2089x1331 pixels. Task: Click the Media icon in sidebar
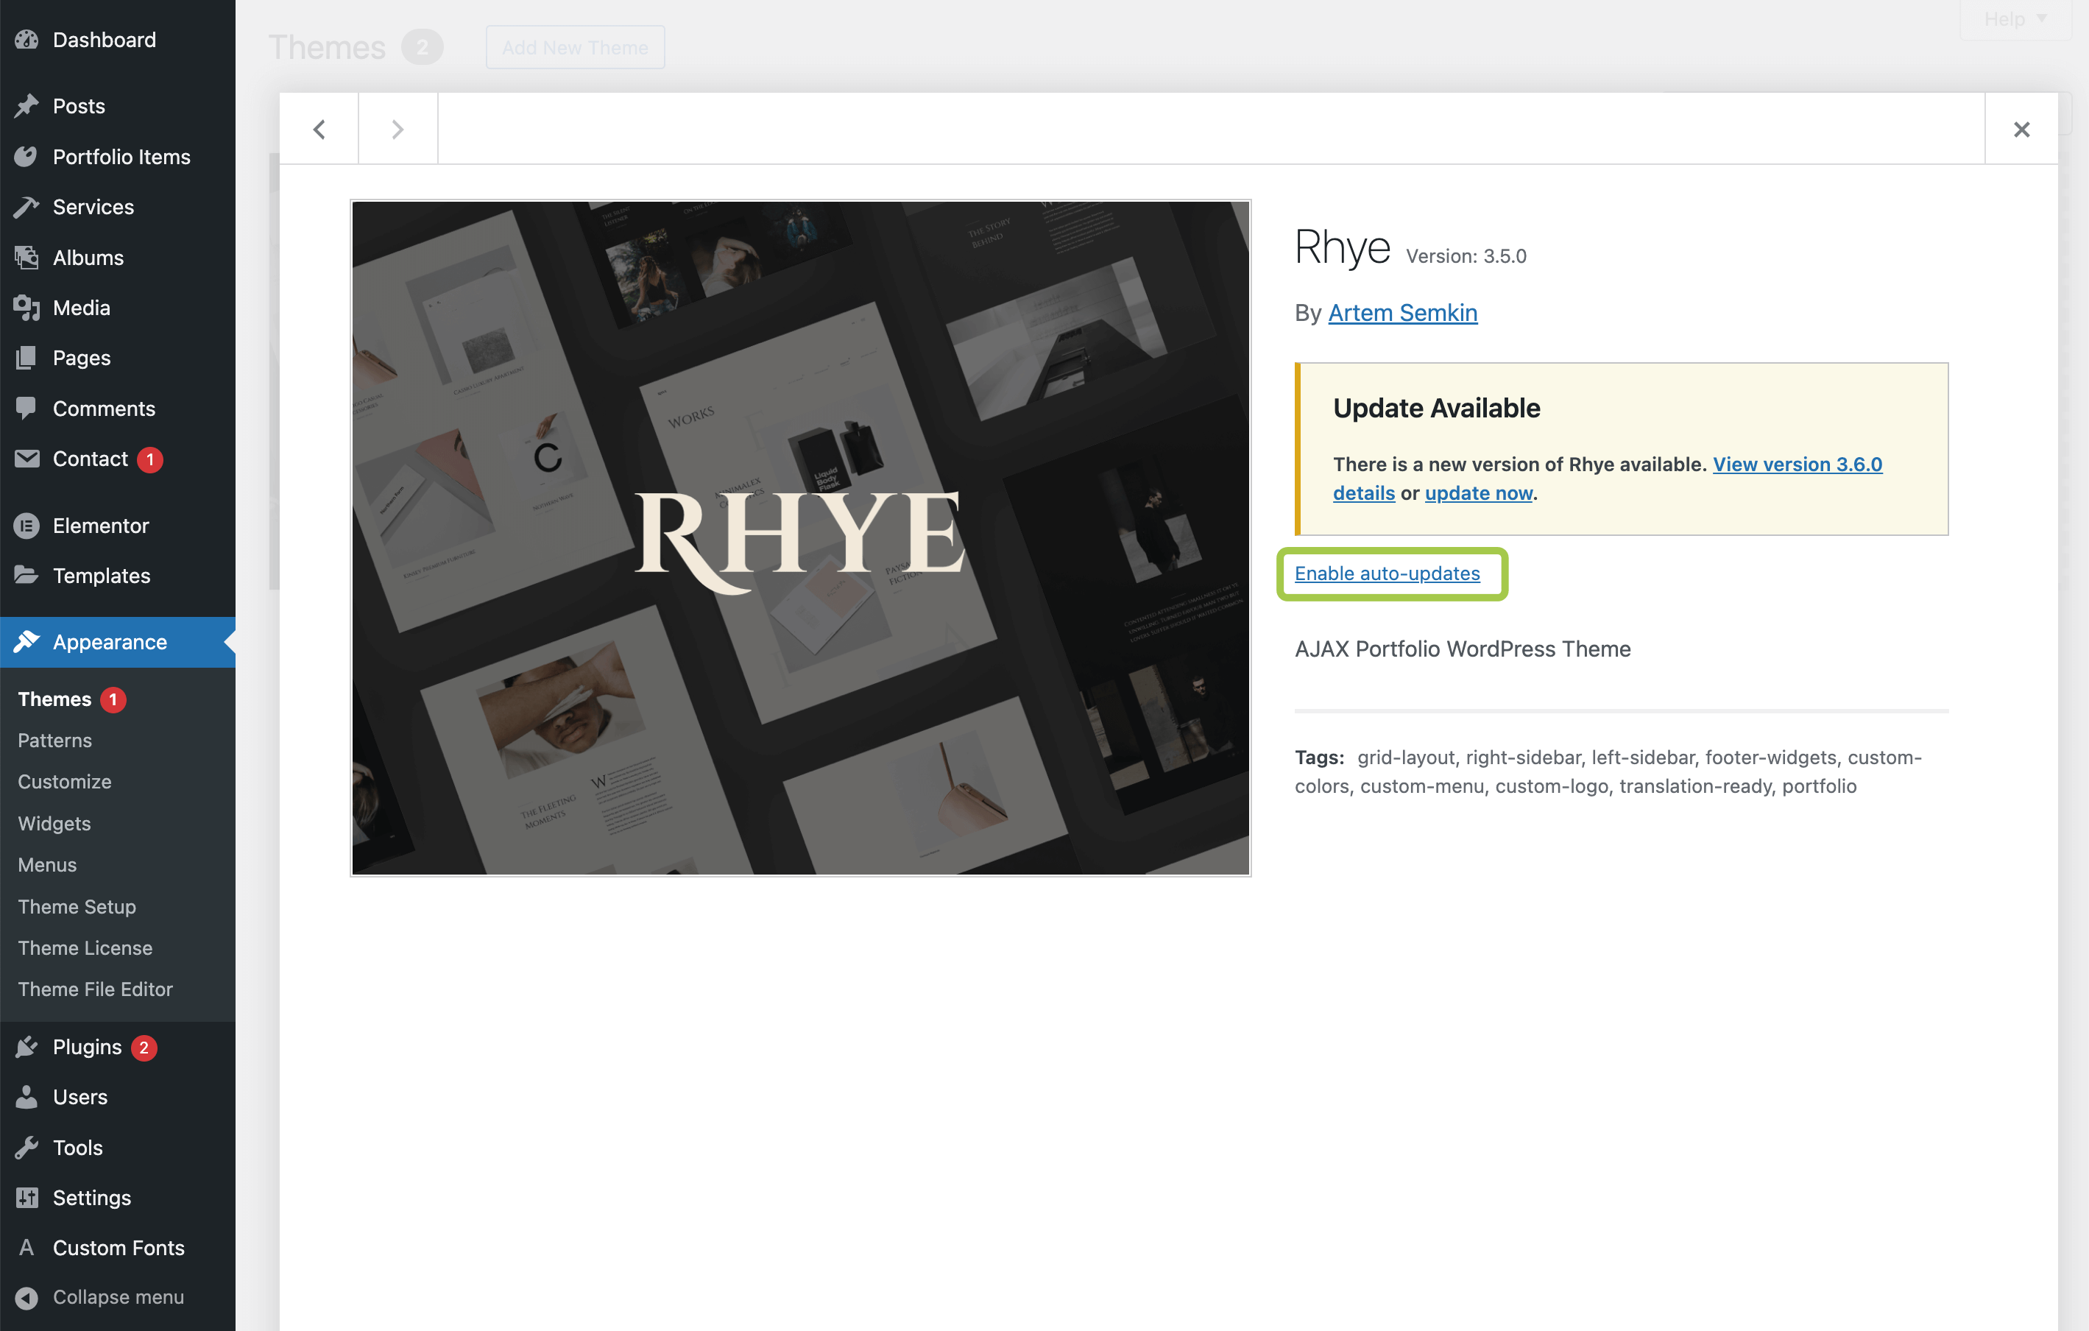point(27,308)
